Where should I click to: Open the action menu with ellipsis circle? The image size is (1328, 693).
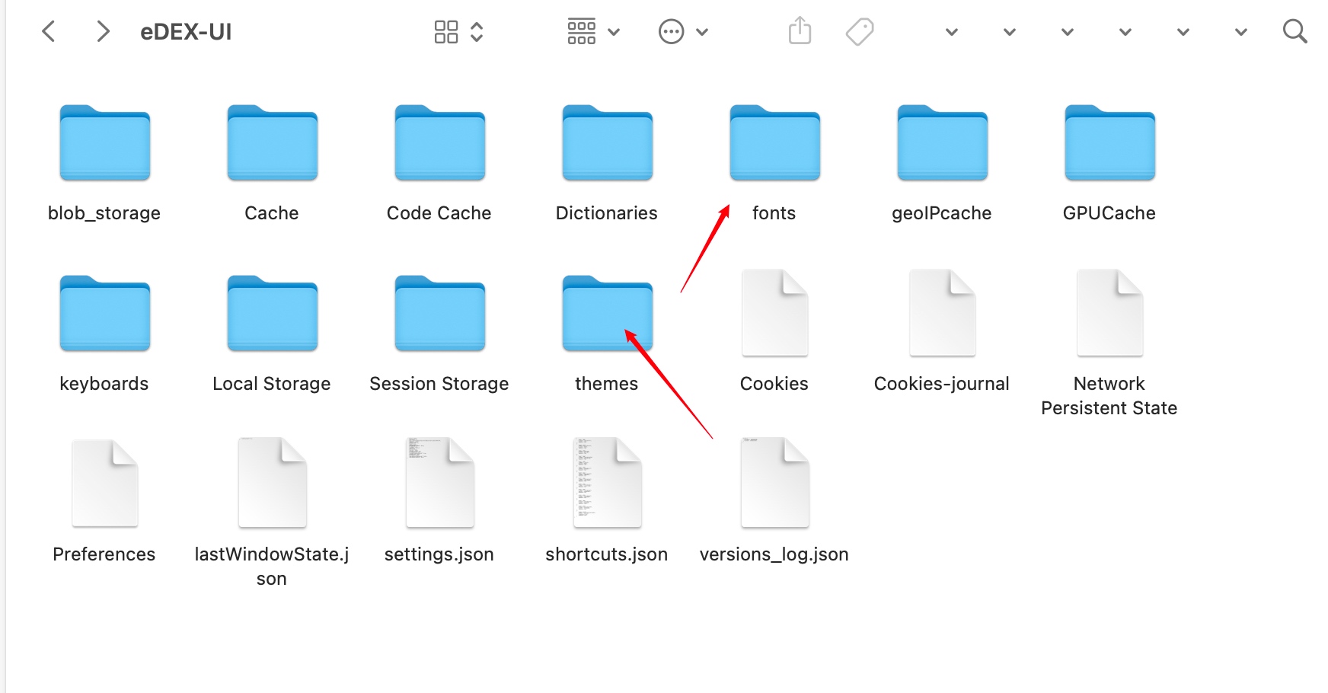683,31
